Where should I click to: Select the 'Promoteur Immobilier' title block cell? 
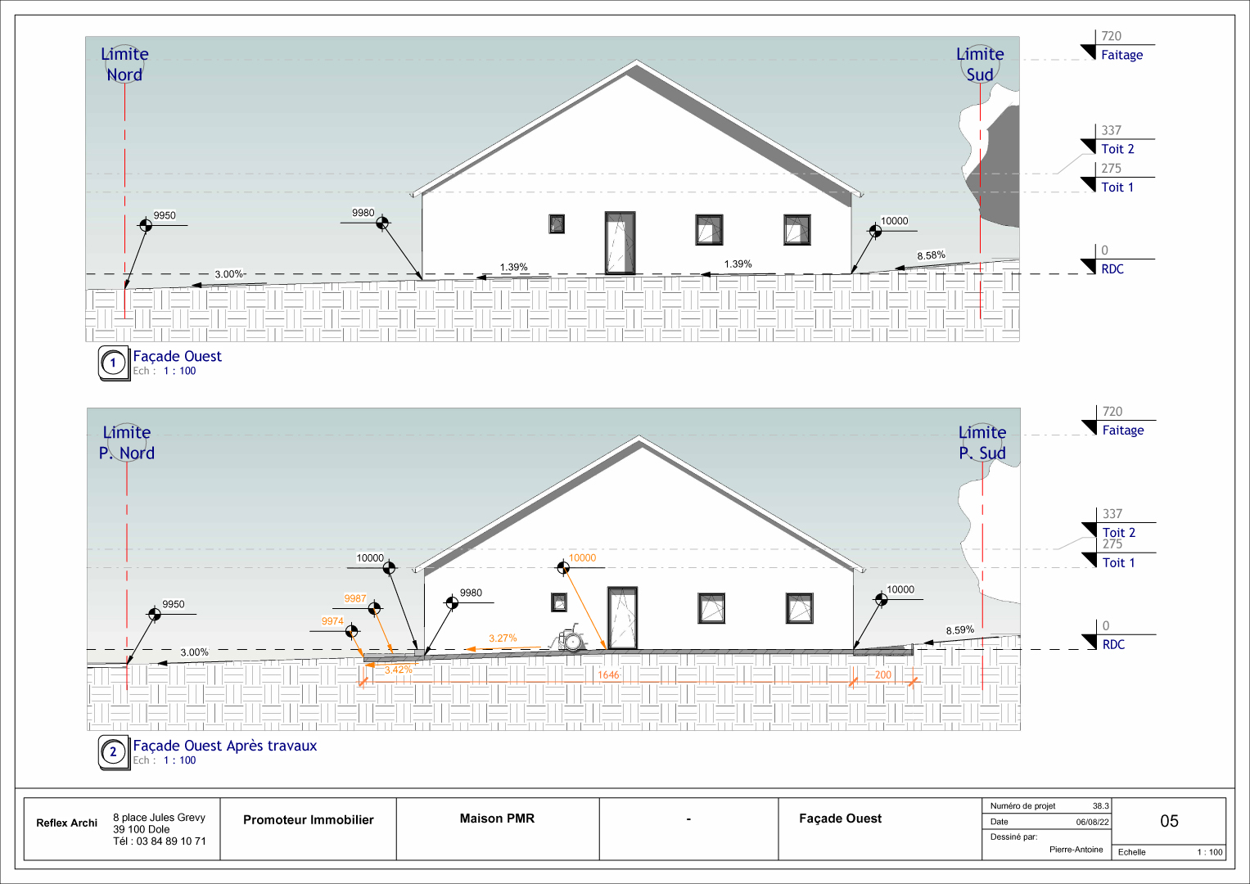point(308,820)
